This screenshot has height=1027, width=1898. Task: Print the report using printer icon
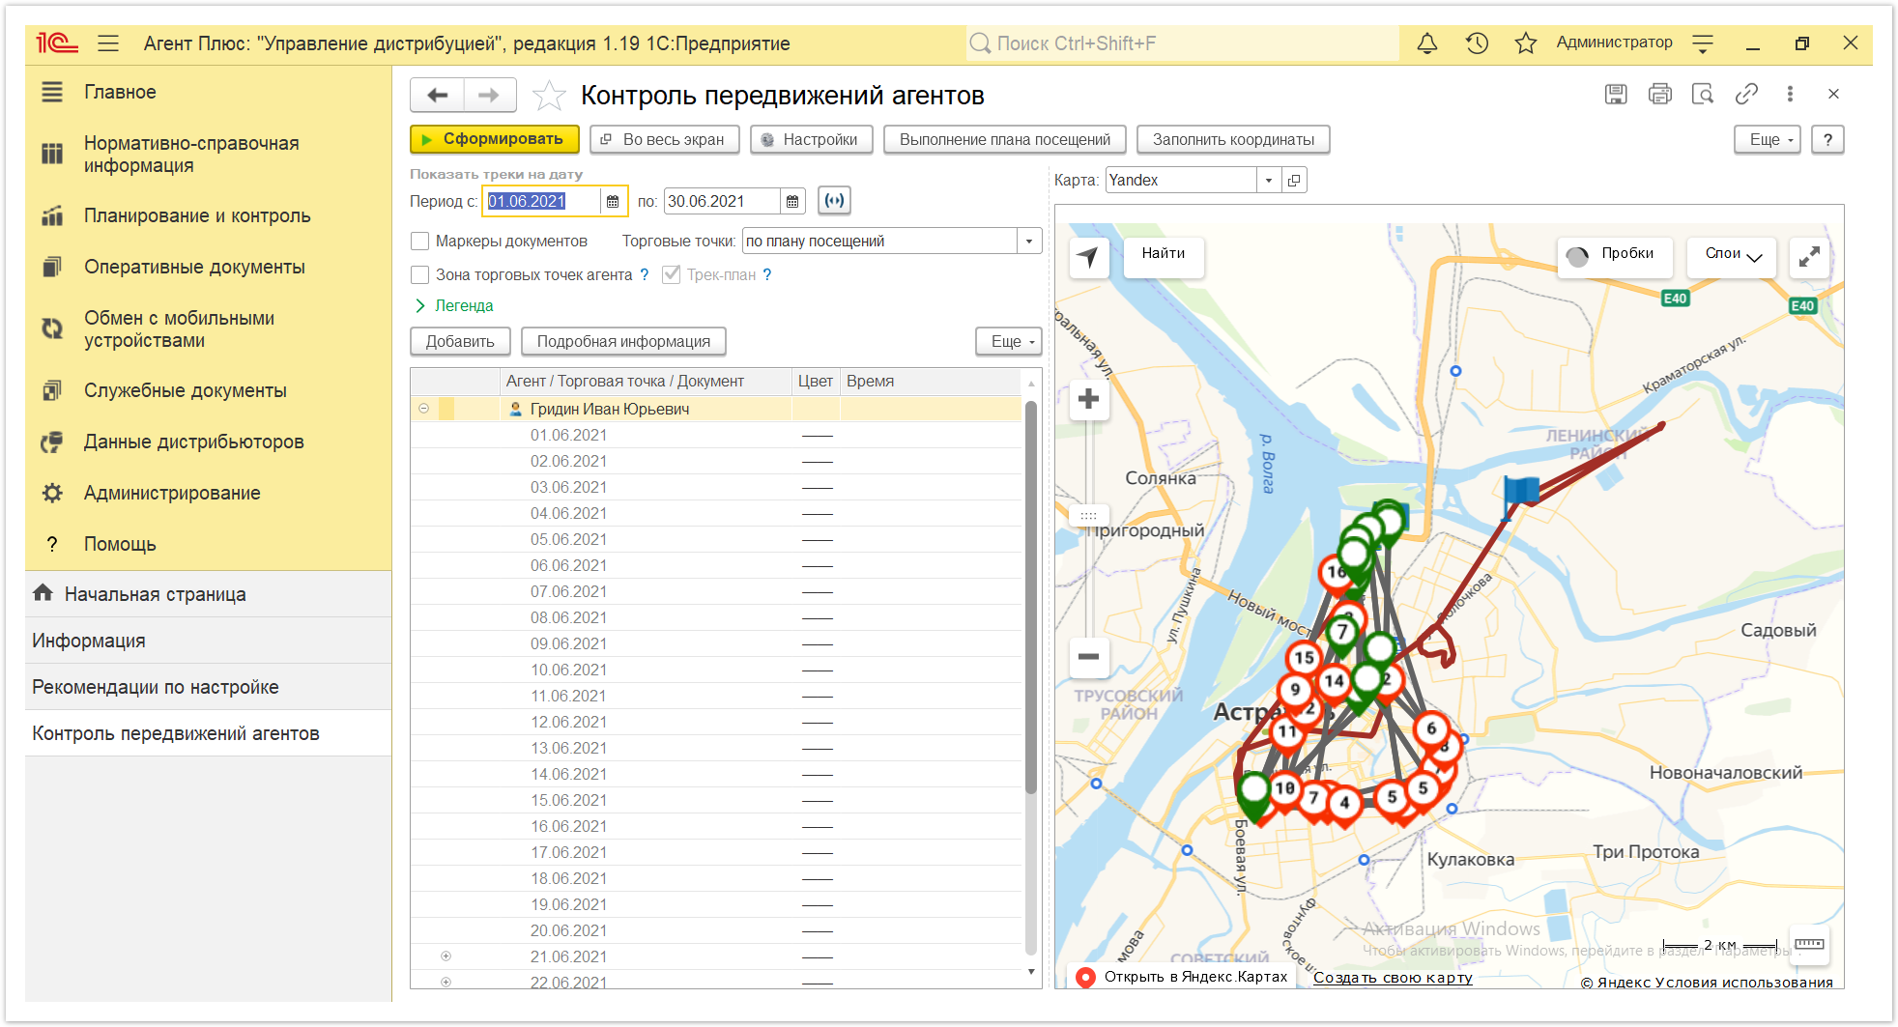pos(1660,94)
